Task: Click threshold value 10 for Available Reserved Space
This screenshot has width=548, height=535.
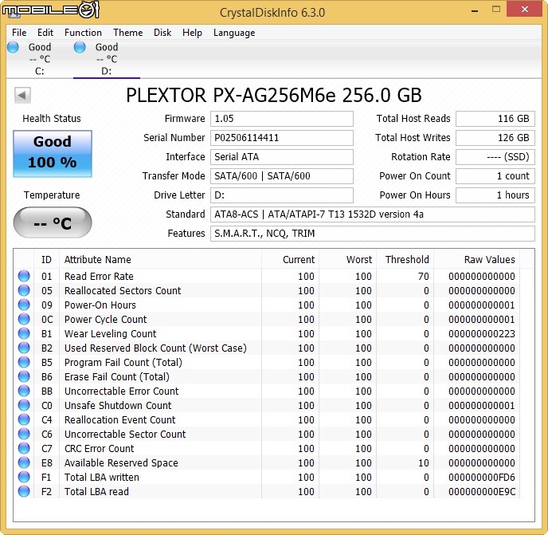Action: [x=423, y=463]
